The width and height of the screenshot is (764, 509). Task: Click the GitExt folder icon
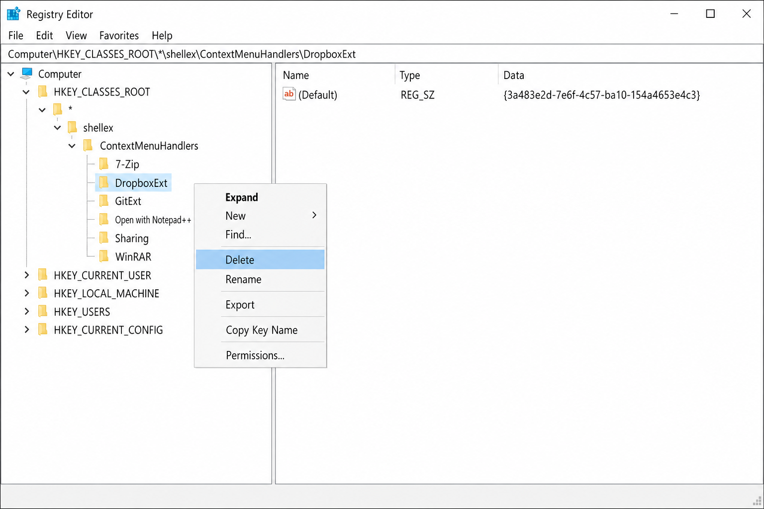(104, 201)
